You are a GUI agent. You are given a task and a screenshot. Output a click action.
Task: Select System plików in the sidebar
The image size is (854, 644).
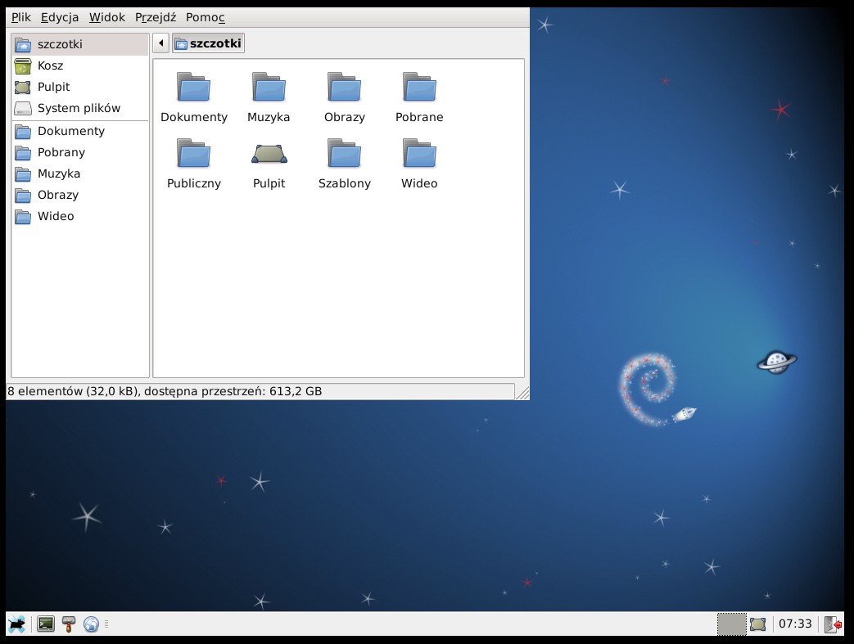(x=79, y=108)
